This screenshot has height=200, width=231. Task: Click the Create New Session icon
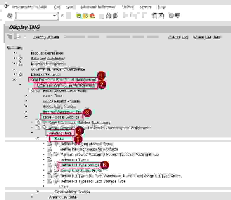tap(154, 16)
